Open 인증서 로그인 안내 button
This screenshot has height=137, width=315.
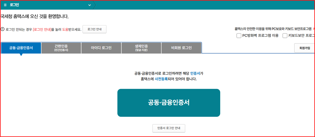169,128
